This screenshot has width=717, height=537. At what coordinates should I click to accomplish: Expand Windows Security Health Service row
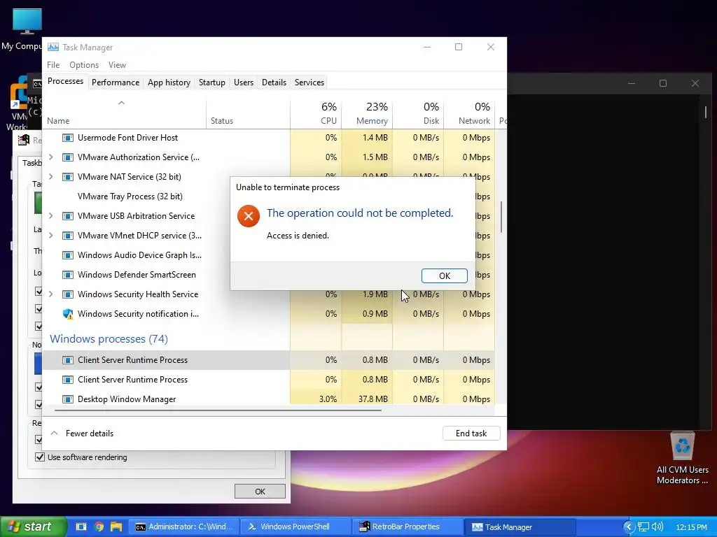[50, 294]
